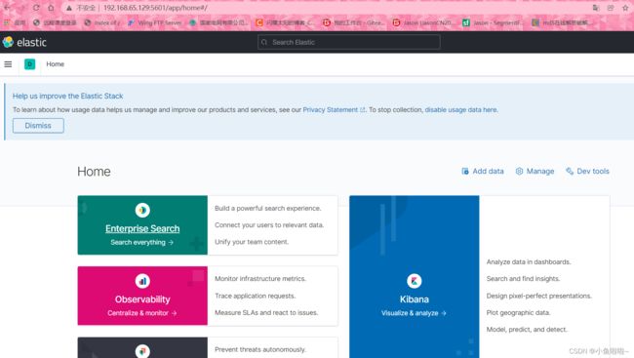Open the Privacy Statement link
This screenshot has height=358, width=634.
point(334,109)
